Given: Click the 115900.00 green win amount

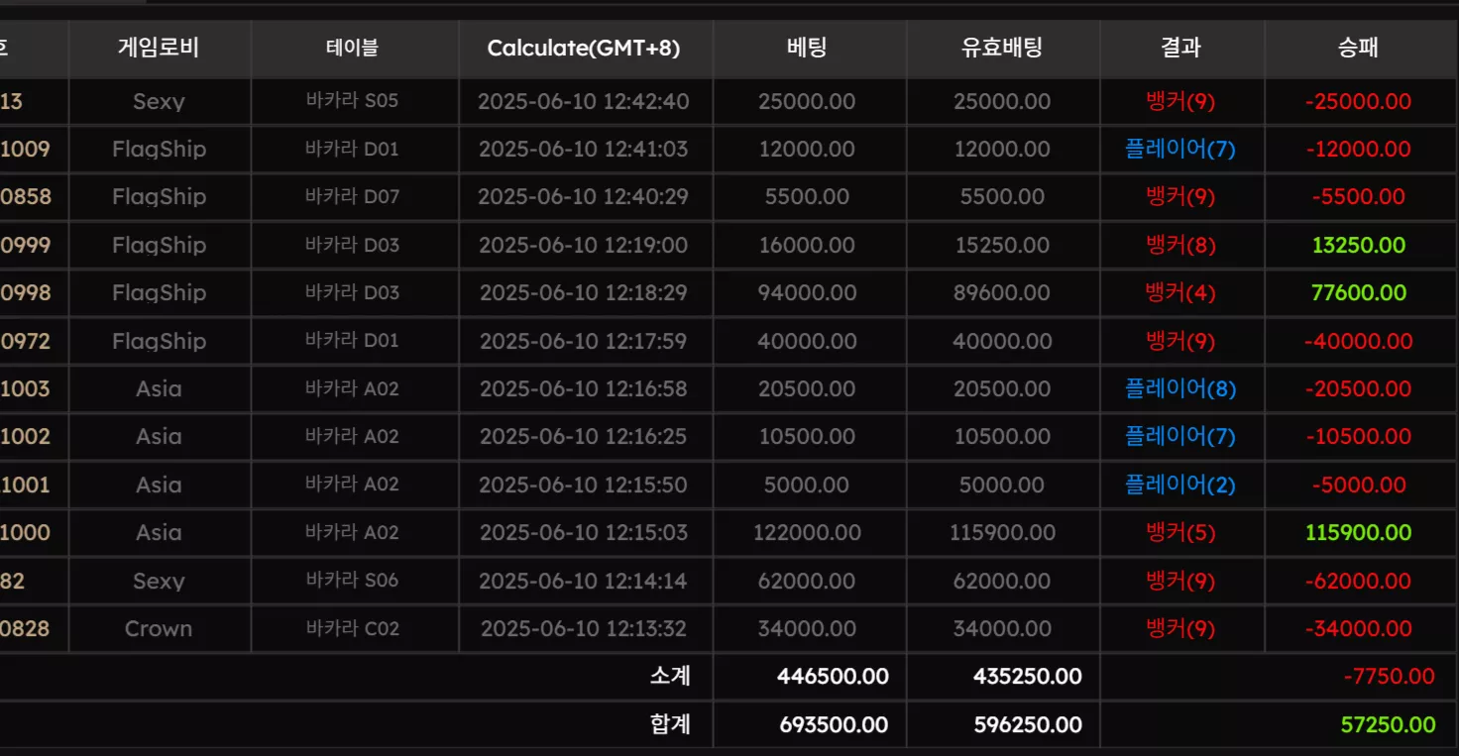Looking at the screenshot, I should click(1359, 532).
